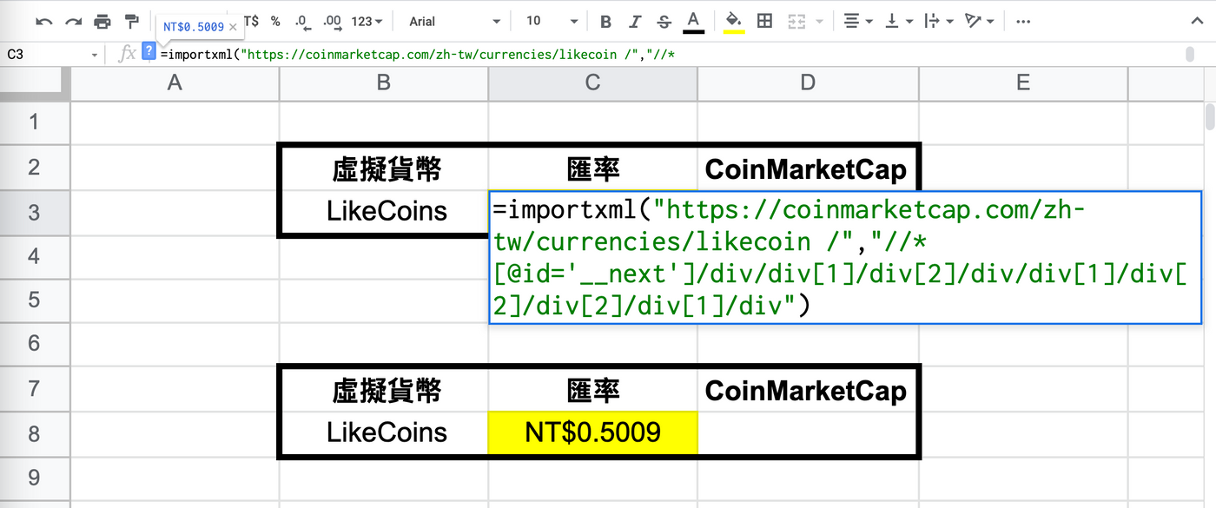This screenshot has width=1216, height=508.
Task: Select column B header
Action: click(384, 82)
